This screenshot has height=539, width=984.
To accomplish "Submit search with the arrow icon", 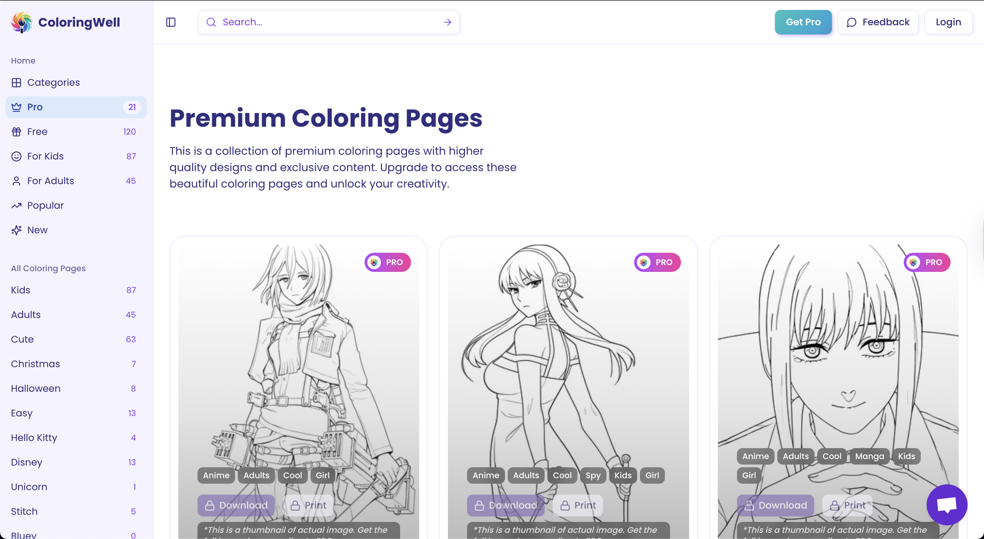I will tap(447, 22).
